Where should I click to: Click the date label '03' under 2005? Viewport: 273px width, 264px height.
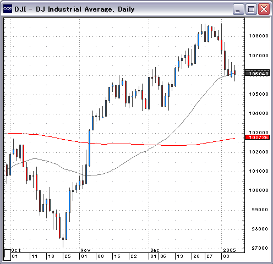point(226,256)
